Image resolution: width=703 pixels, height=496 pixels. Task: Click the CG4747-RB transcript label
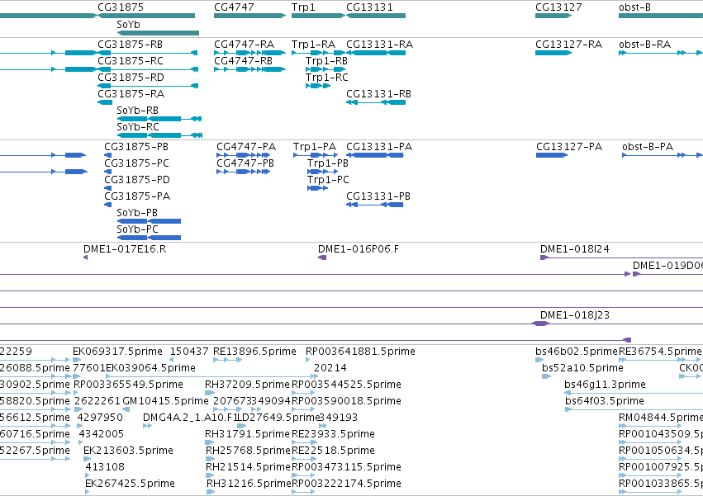coord(243,61)
